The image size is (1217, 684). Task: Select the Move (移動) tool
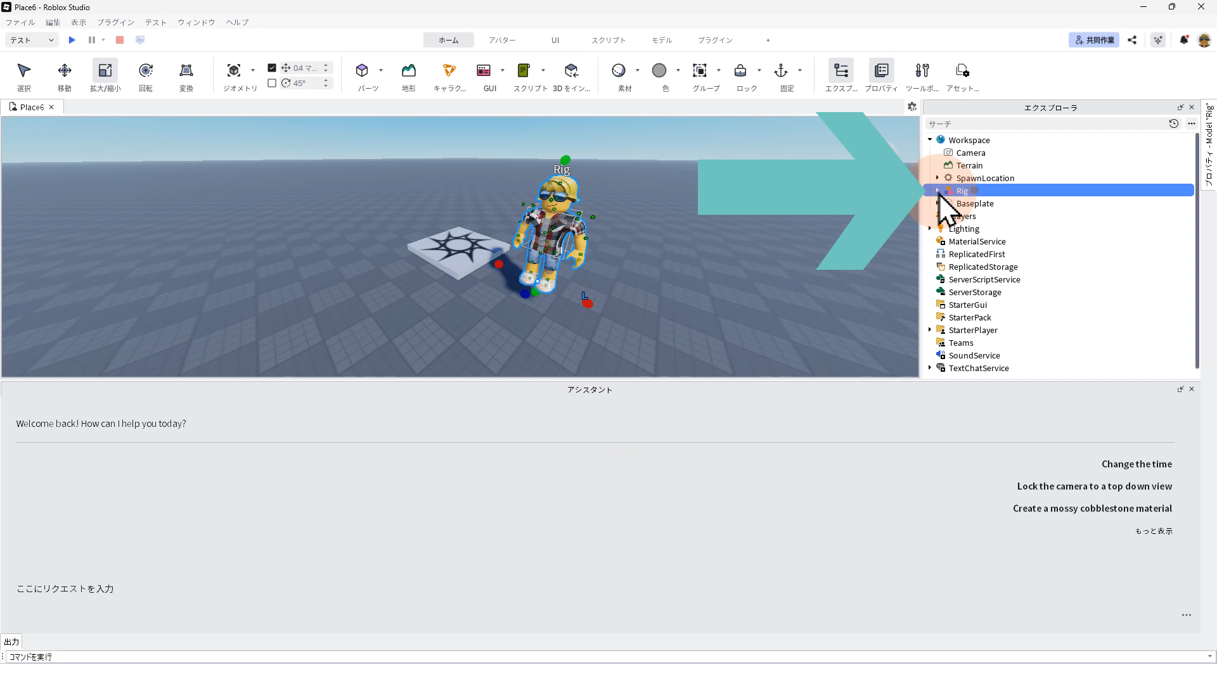coord(64,71)
